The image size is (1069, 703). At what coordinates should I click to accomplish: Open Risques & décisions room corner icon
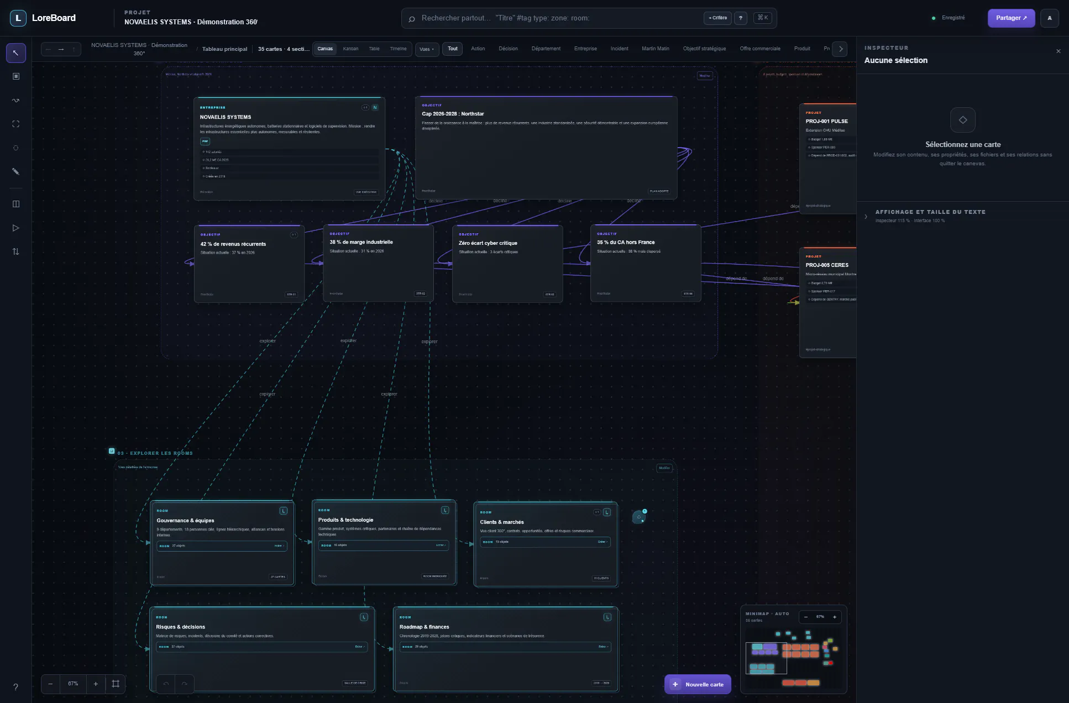click(364, 617)
